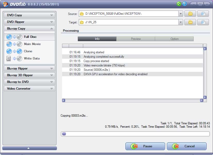
Task: Expand the Blu-ray 3D Ripper section
Action: (29, 75)
